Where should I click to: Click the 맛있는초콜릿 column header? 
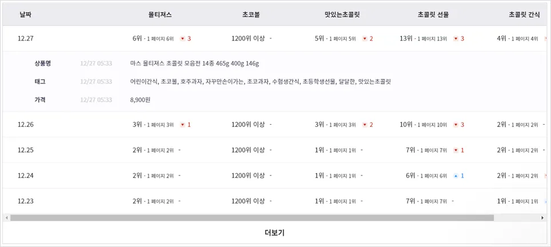click(x=342, y=15)
